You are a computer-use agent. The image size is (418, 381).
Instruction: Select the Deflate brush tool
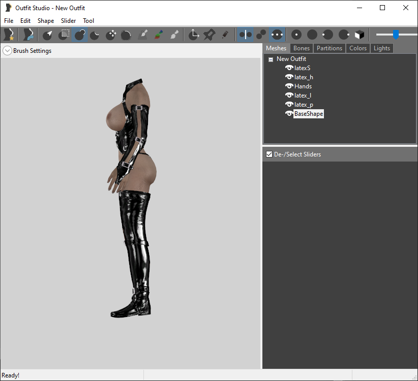tap(95, 35)
